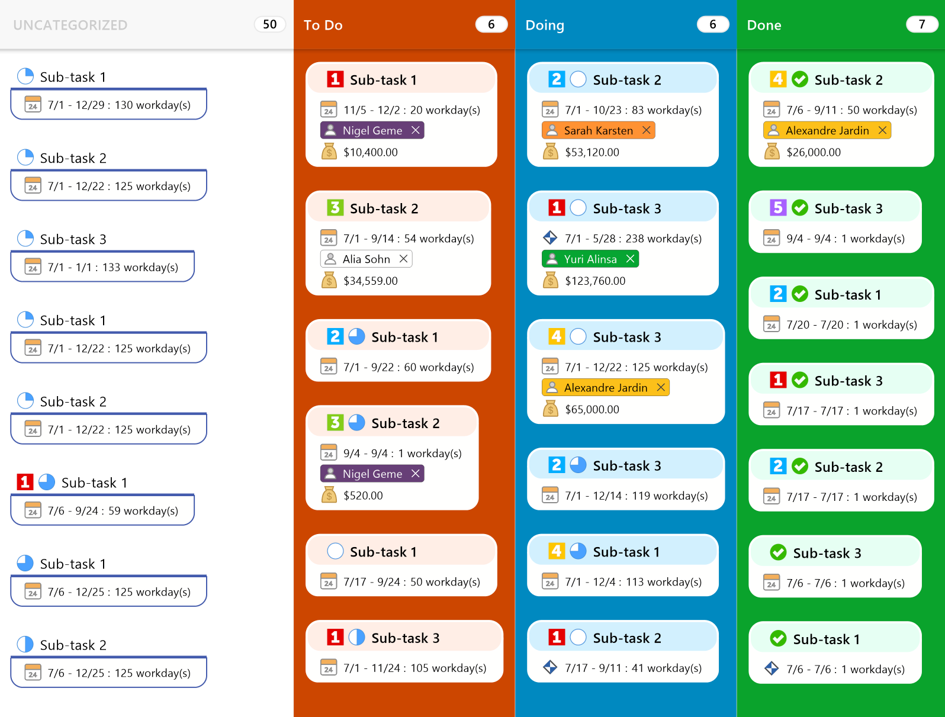Select the UNCATEGORIZED column header
The image size is (945, 717).
pyautogui.click(x=147, y=25)
